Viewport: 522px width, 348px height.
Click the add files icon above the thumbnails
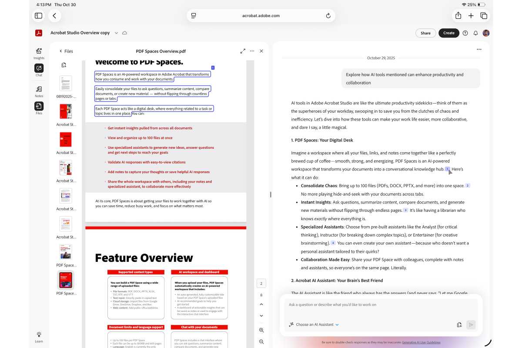[x=65, y=65]
